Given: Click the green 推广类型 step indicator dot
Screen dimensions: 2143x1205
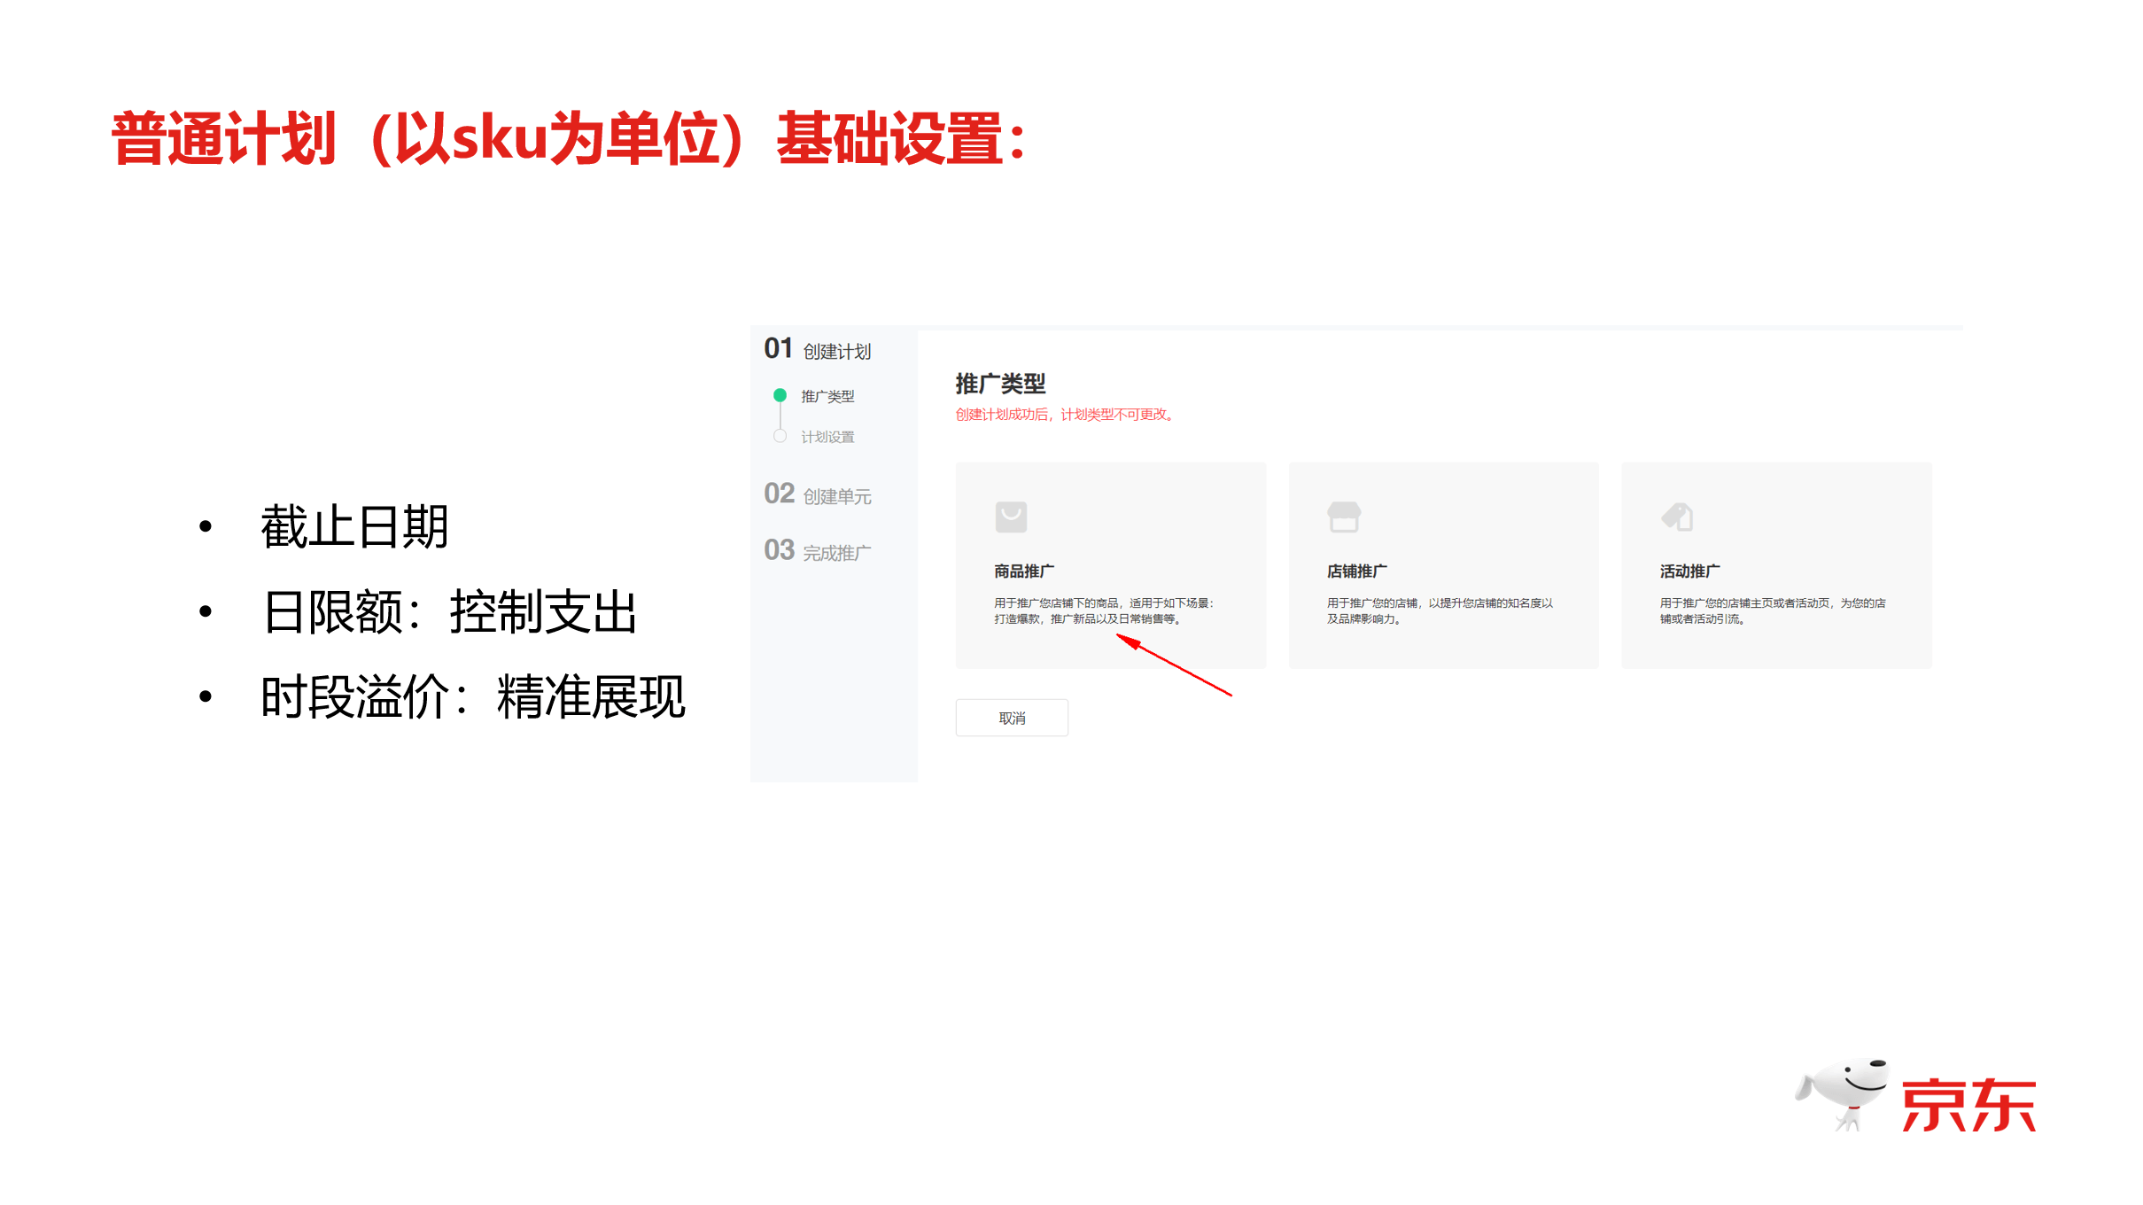Looking at the screenshot, I should 780,395.
